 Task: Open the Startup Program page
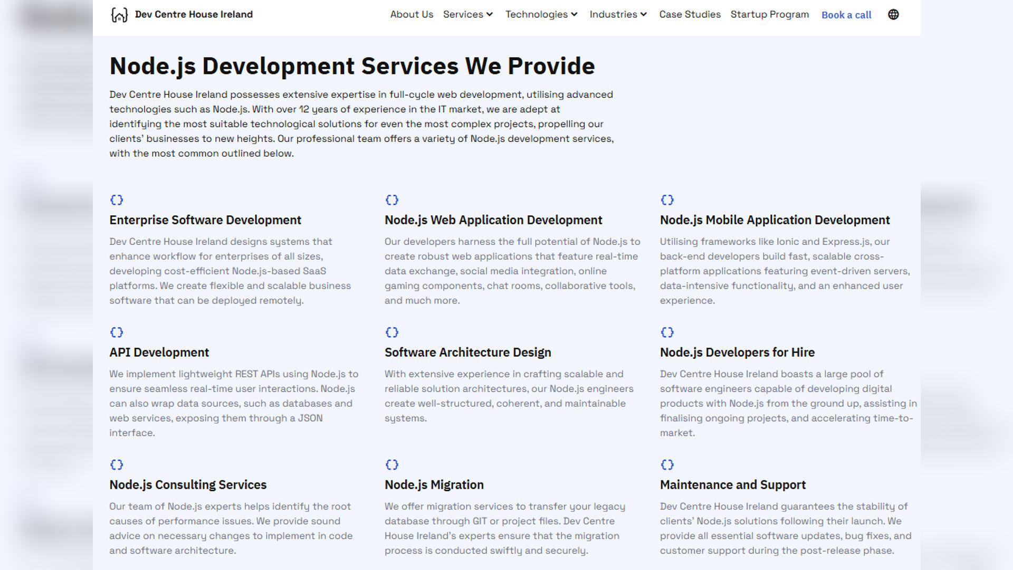coord(769,14)
